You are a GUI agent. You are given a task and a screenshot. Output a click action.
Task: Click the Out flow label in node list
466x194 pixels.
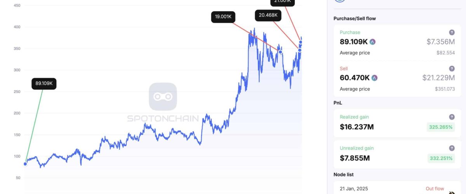(x=435, y=189)
